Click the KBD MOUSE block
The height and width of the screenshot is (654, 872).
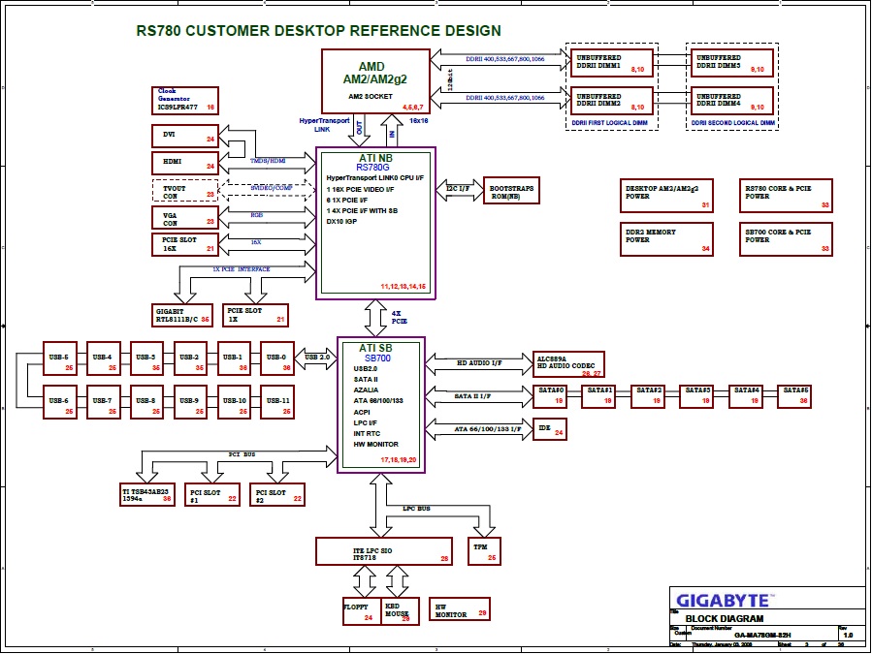(x=400, y=611)
